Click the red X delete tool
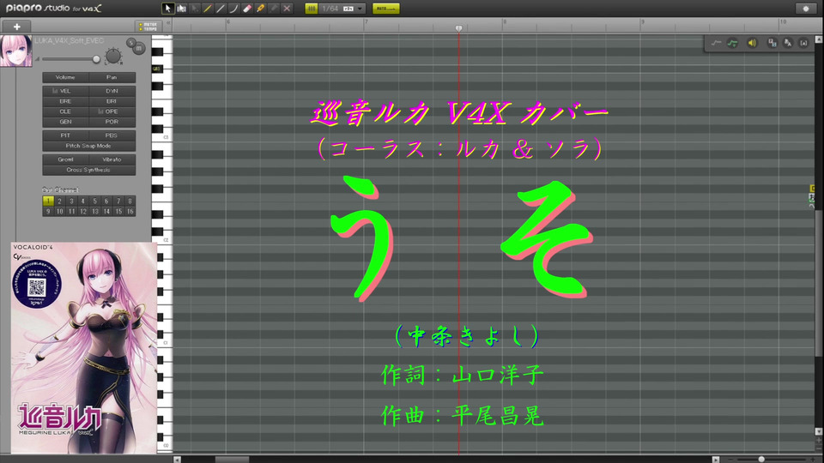The width and height of the screenshot is (824, 463). 287,9
